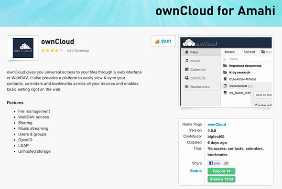This screenshot has width=282, height=189.
Task: Click the Upload button in screenshot
Action: click(x=249, y=52)
